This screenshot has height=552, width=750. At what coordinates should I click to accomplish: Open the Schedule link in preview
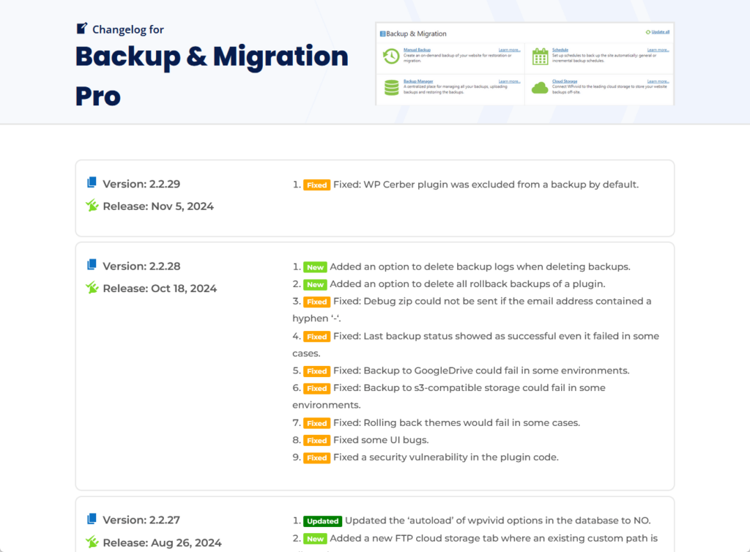[560, 50]
